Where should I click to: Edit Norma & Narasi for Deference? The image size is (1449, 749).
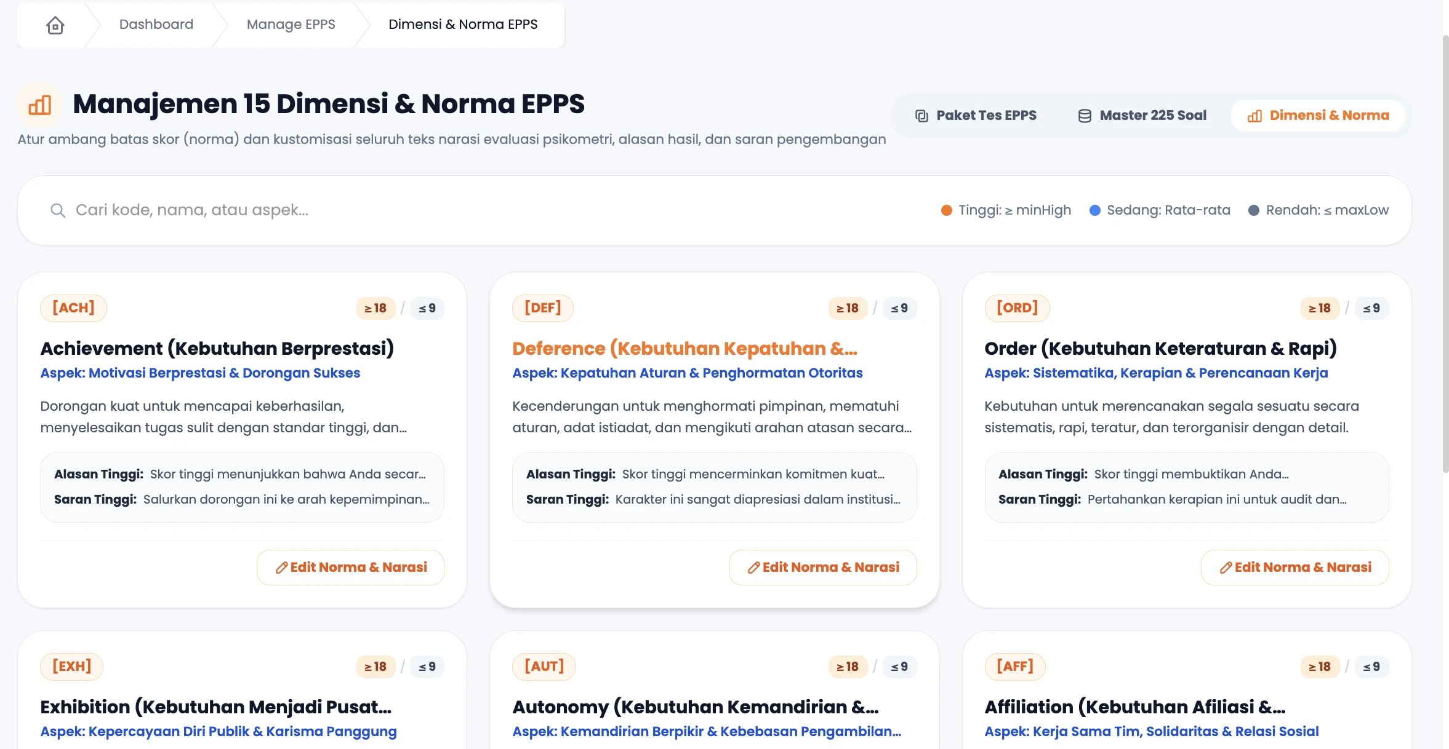coord(823,568)
